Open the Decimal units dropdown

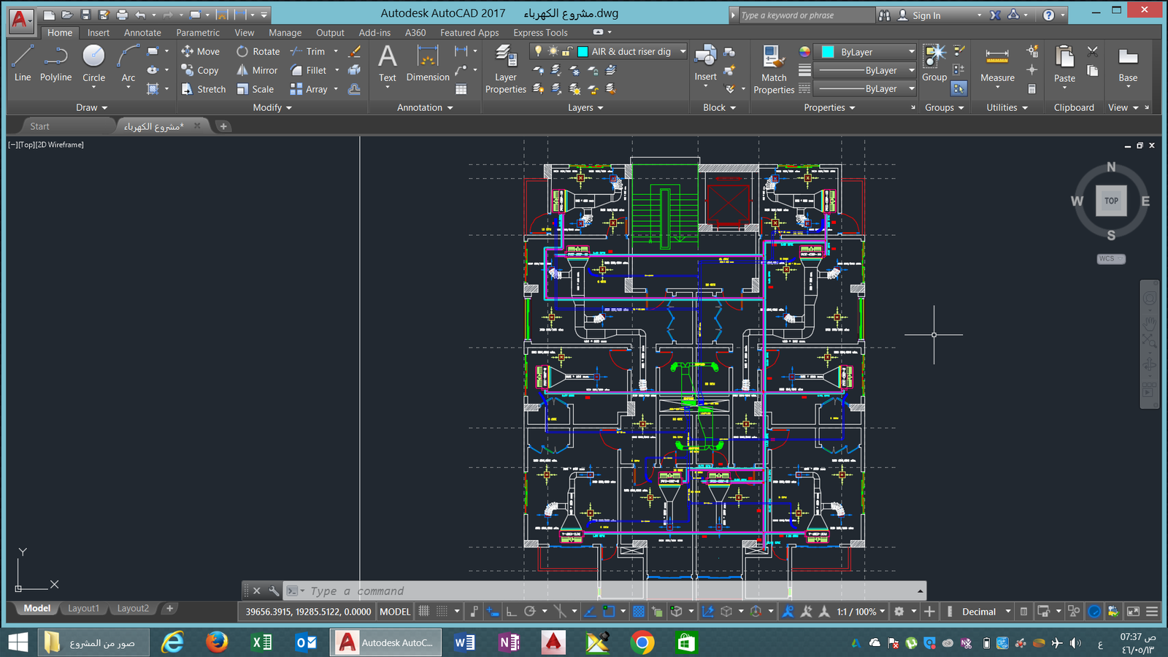[x=985, y=612]
